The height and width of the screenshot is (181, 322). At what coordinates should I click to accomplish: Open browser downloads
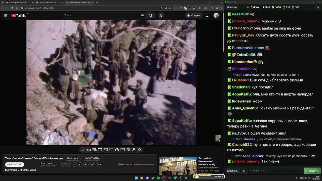(206, 8)
